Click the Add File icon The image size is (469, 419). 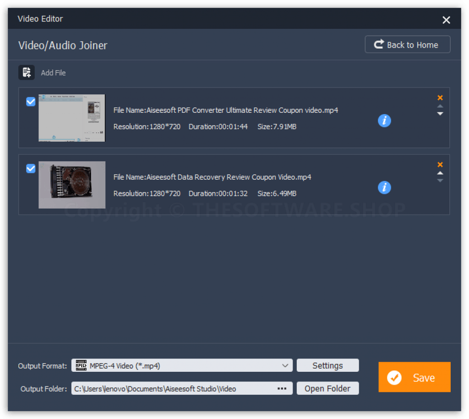[x=27, y=72]
